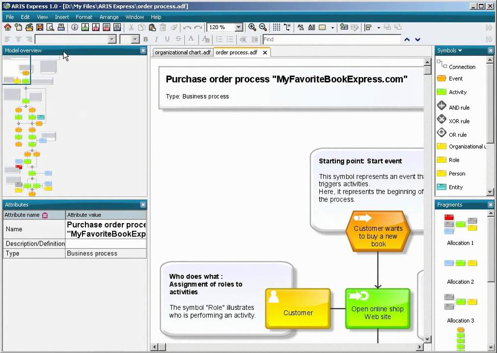
Task: Paste from clipboard using the toolbar icon
Action: (152, 27)
